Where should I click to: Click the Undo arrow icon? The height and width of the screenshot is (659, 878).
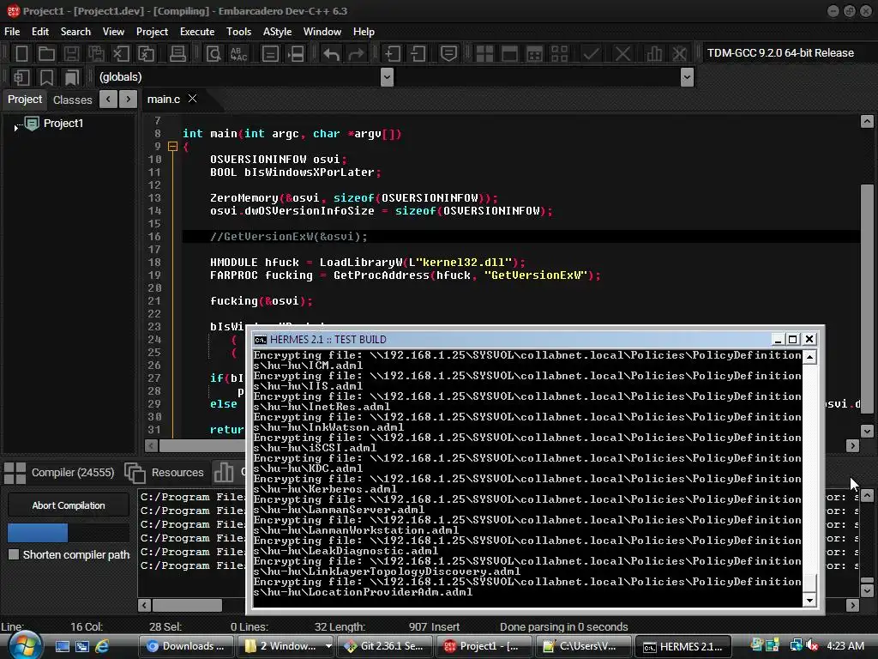pyautogui.click(x=332, y=53)
